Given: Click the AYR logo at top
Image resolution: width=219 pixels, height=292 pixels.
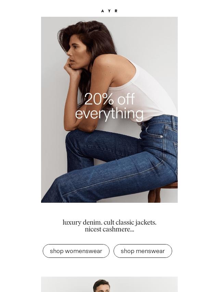Looking at the screenshot, I should [109, 11].
